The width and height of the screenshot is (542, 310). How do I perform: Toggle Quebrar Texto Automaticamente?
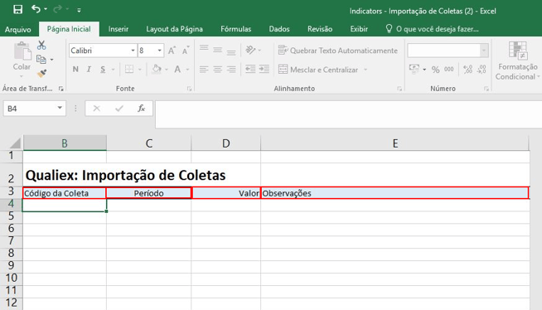[x=338, y=51]
